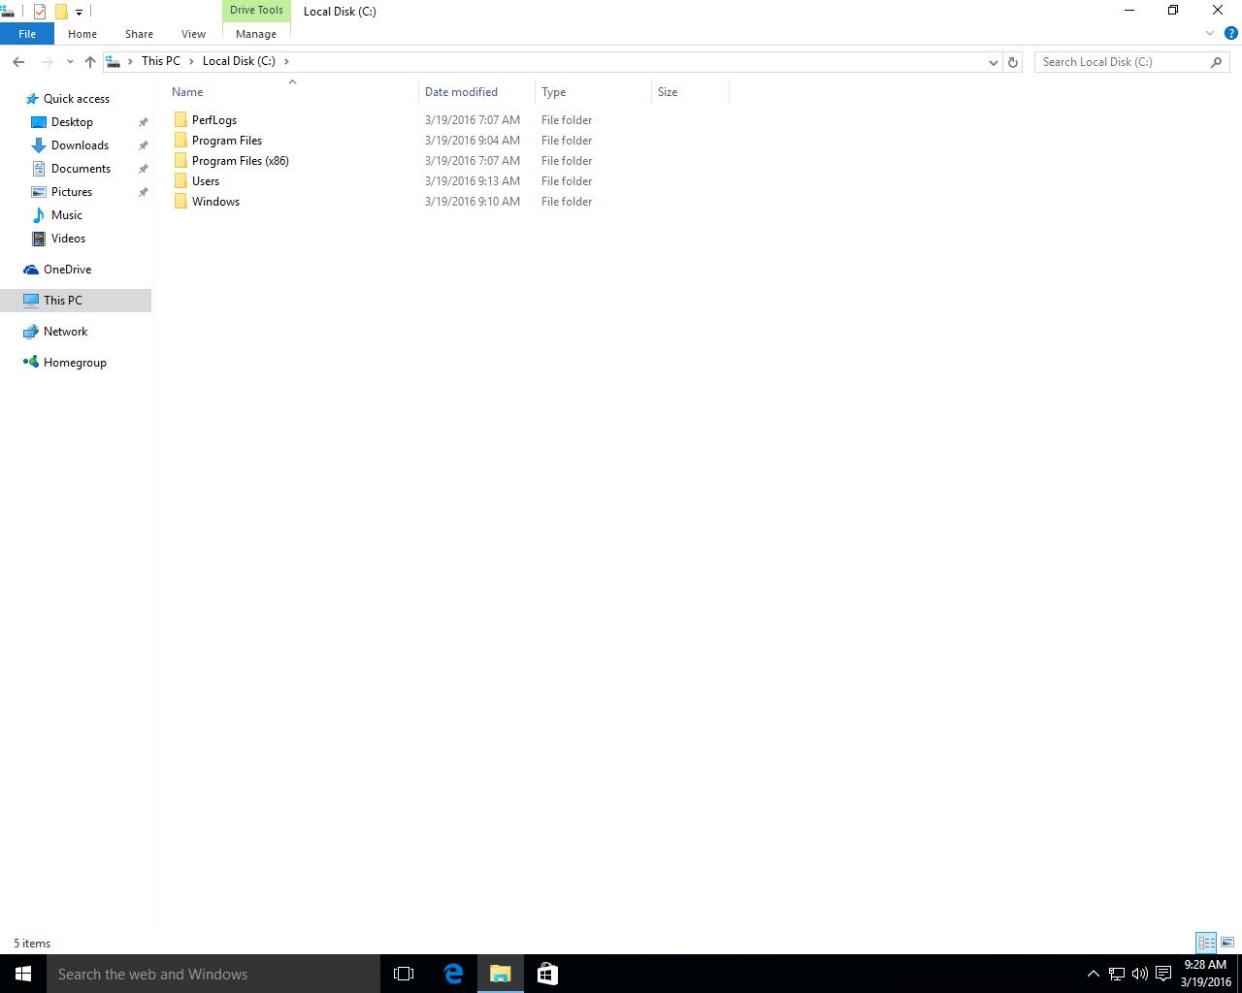This screenshot has width=1242, height=993.
Task: Open Videos in the navigation pane
Action: (x=68, y=239)
